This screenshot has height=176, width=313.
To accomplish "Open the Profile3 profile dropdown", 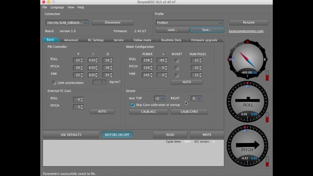I will pyautogui.click(x=190, y=22).
